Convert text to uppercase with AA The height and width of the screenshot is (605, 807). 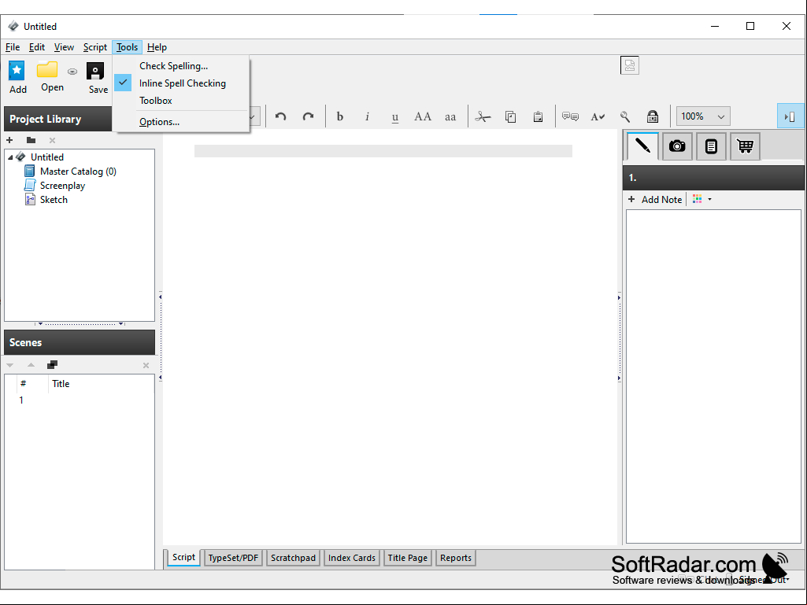click(423, 116)
